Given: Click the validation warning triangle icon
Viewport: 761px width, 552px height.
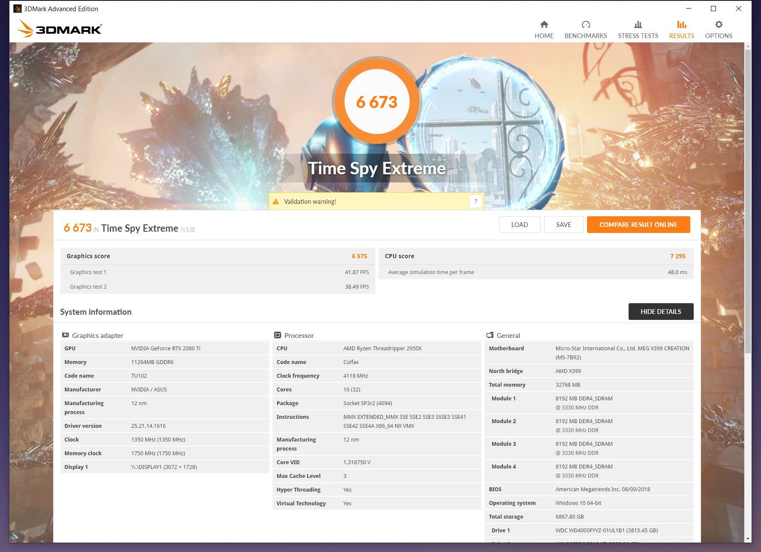Looking at the screenshot, I should pyautogui.click(x=276, y=202).
